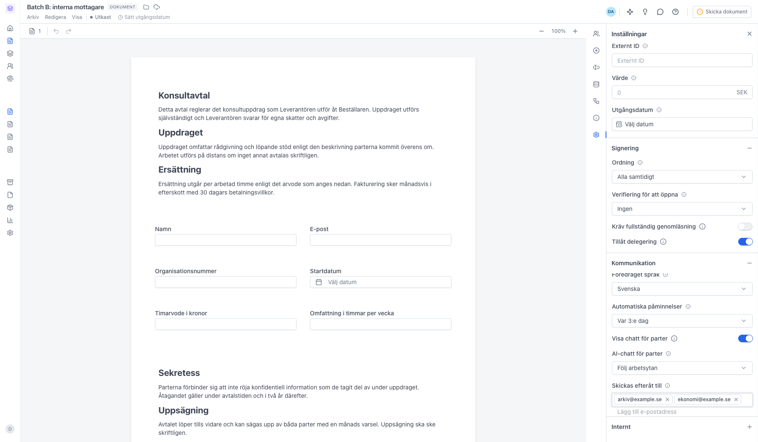Open the recipients people icon panel
The width and height of the screenshot is (758, 442).
(x=596, y=34)
